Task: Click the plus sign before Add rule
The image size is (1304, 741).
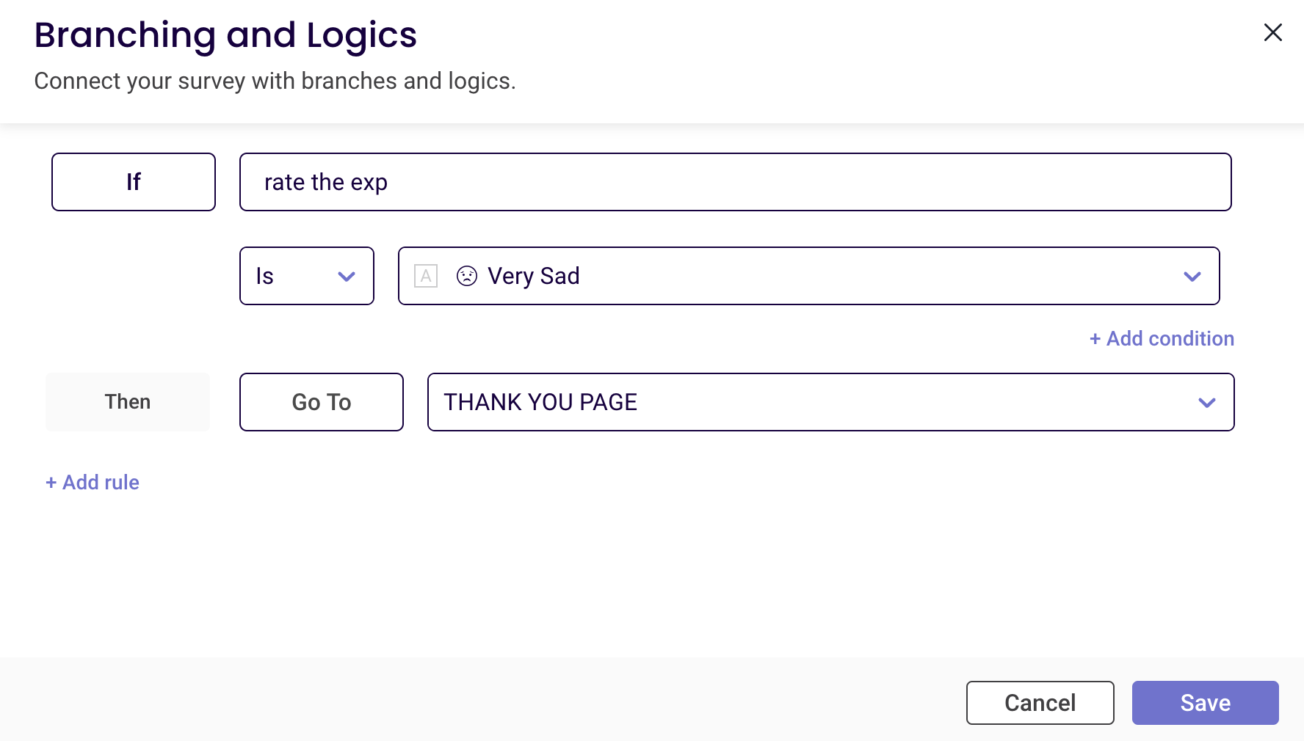Action: click(51, 483)
